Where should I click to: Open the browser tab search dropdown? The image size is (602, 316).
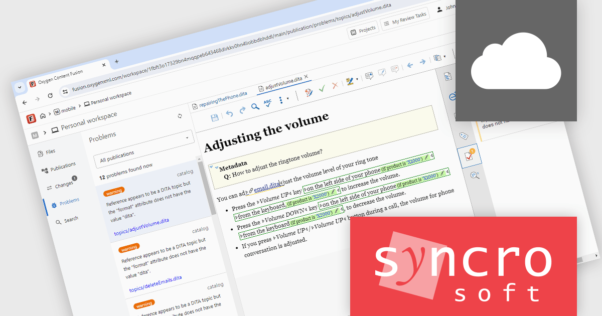click(x=20, y=87)
